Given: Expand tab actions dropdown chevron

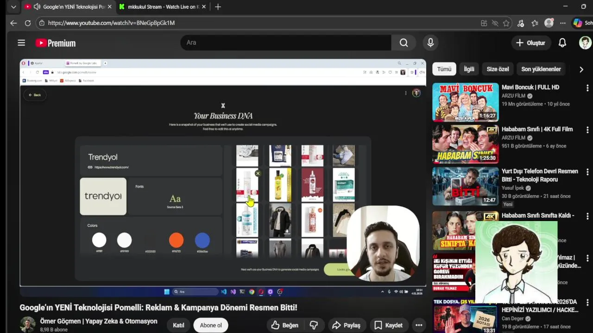Looking at the screenshot, I should click(x=13, y=7).
